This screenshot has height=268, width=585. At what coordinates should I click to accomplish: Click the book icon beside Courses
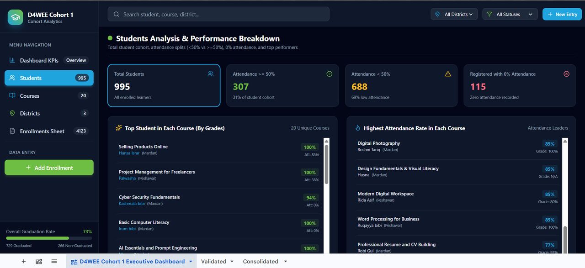tap(12, 96)
